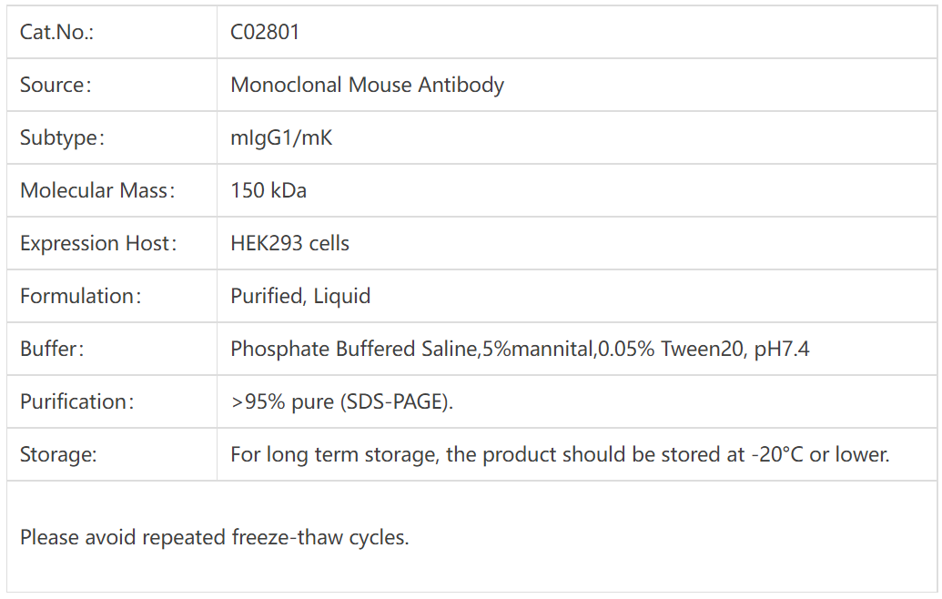Click the Phosphate Buffered Saline buffer text
This screenshot has width=942, height=599.
[x=355, y=350]
